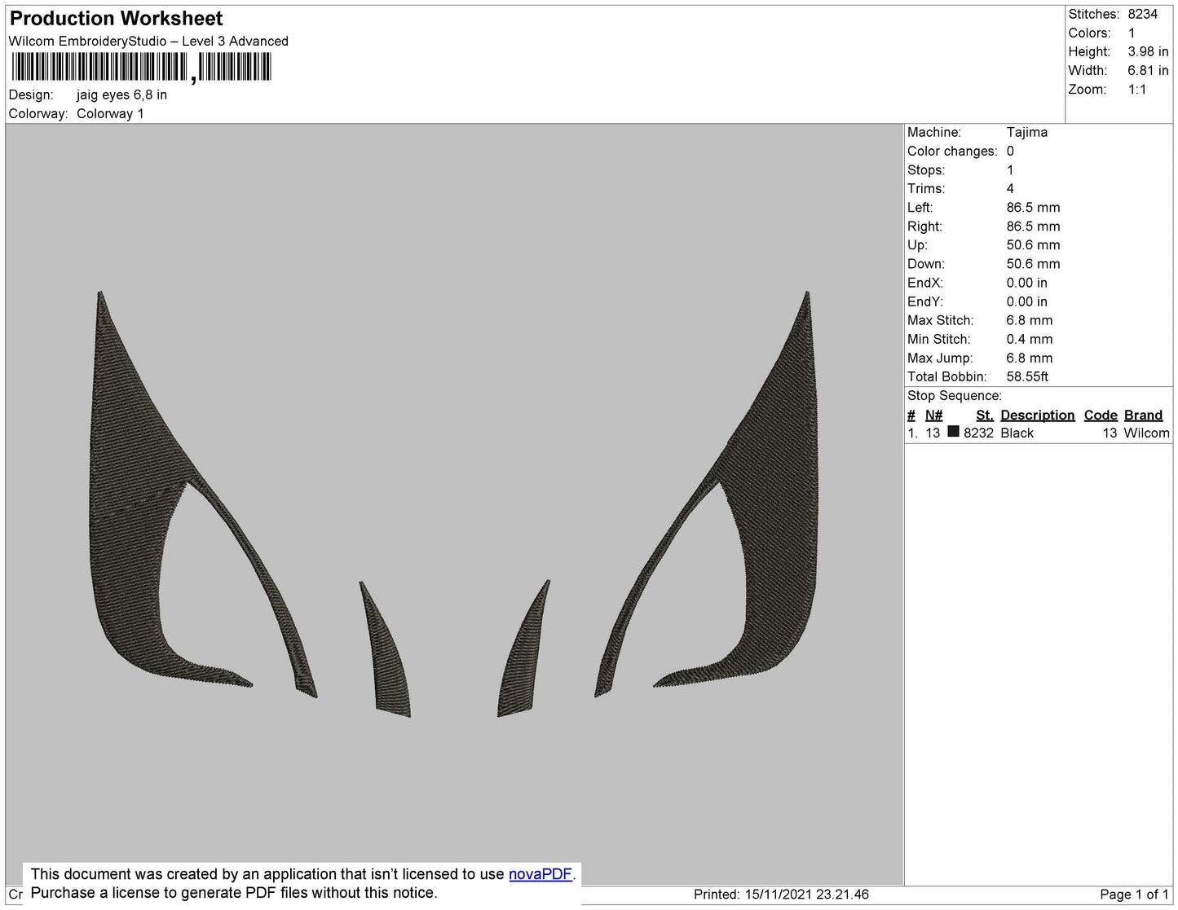Click the Zoom value 1:1
This screenshot has height=910, width=1178.
coord(1137,90)
